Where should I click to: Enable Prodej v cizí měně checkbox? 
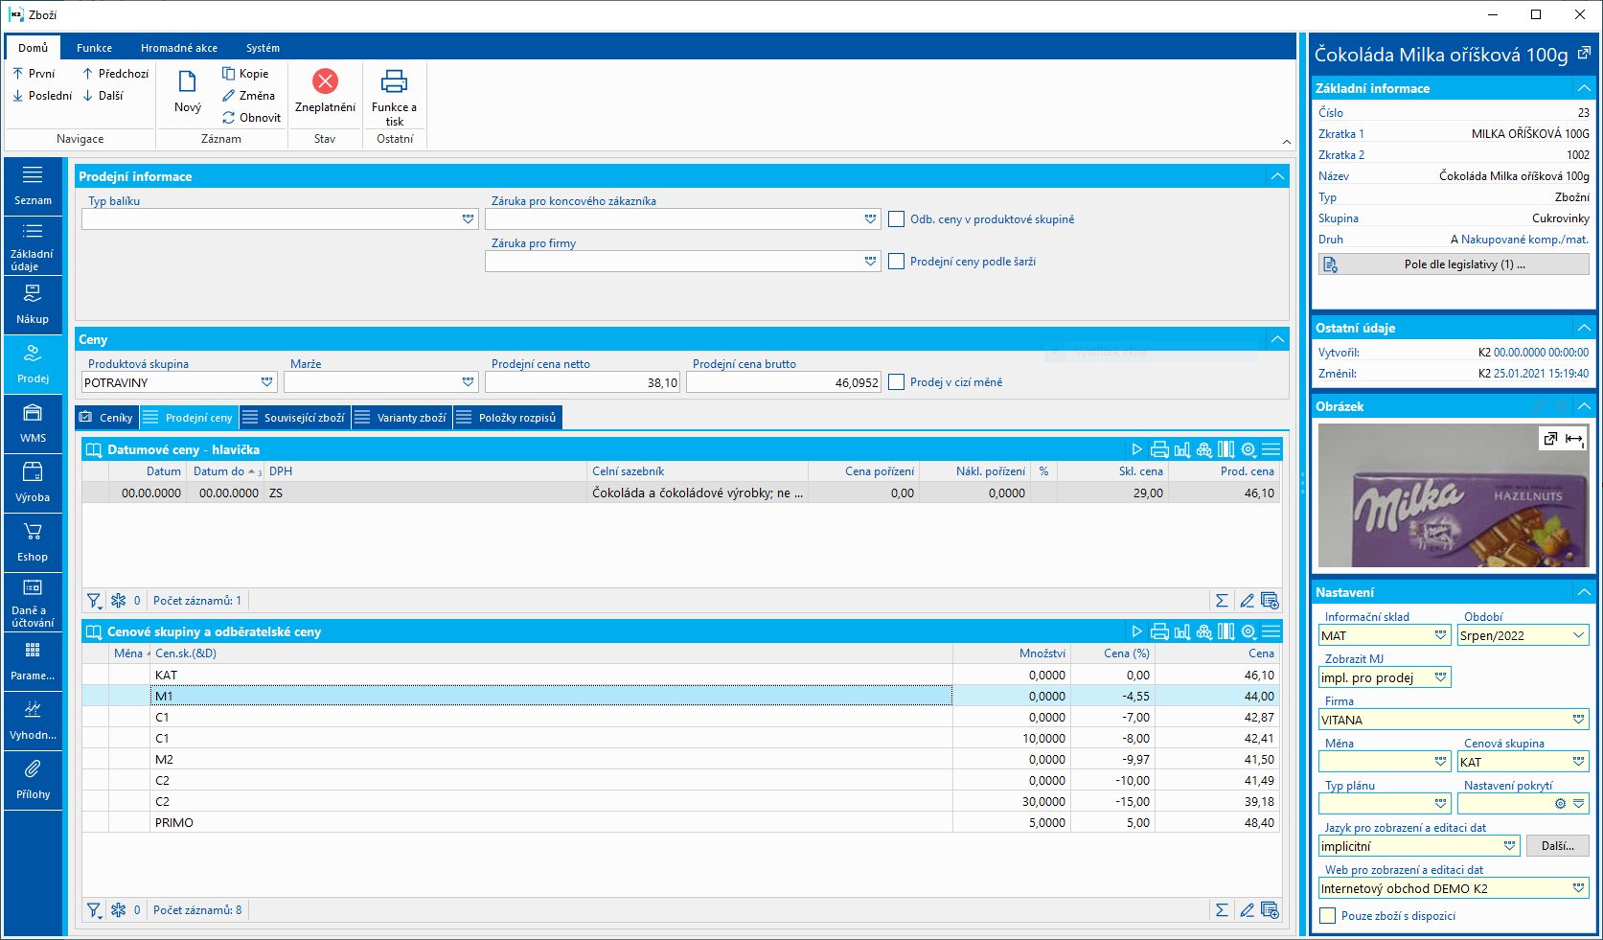coord(897,382)
